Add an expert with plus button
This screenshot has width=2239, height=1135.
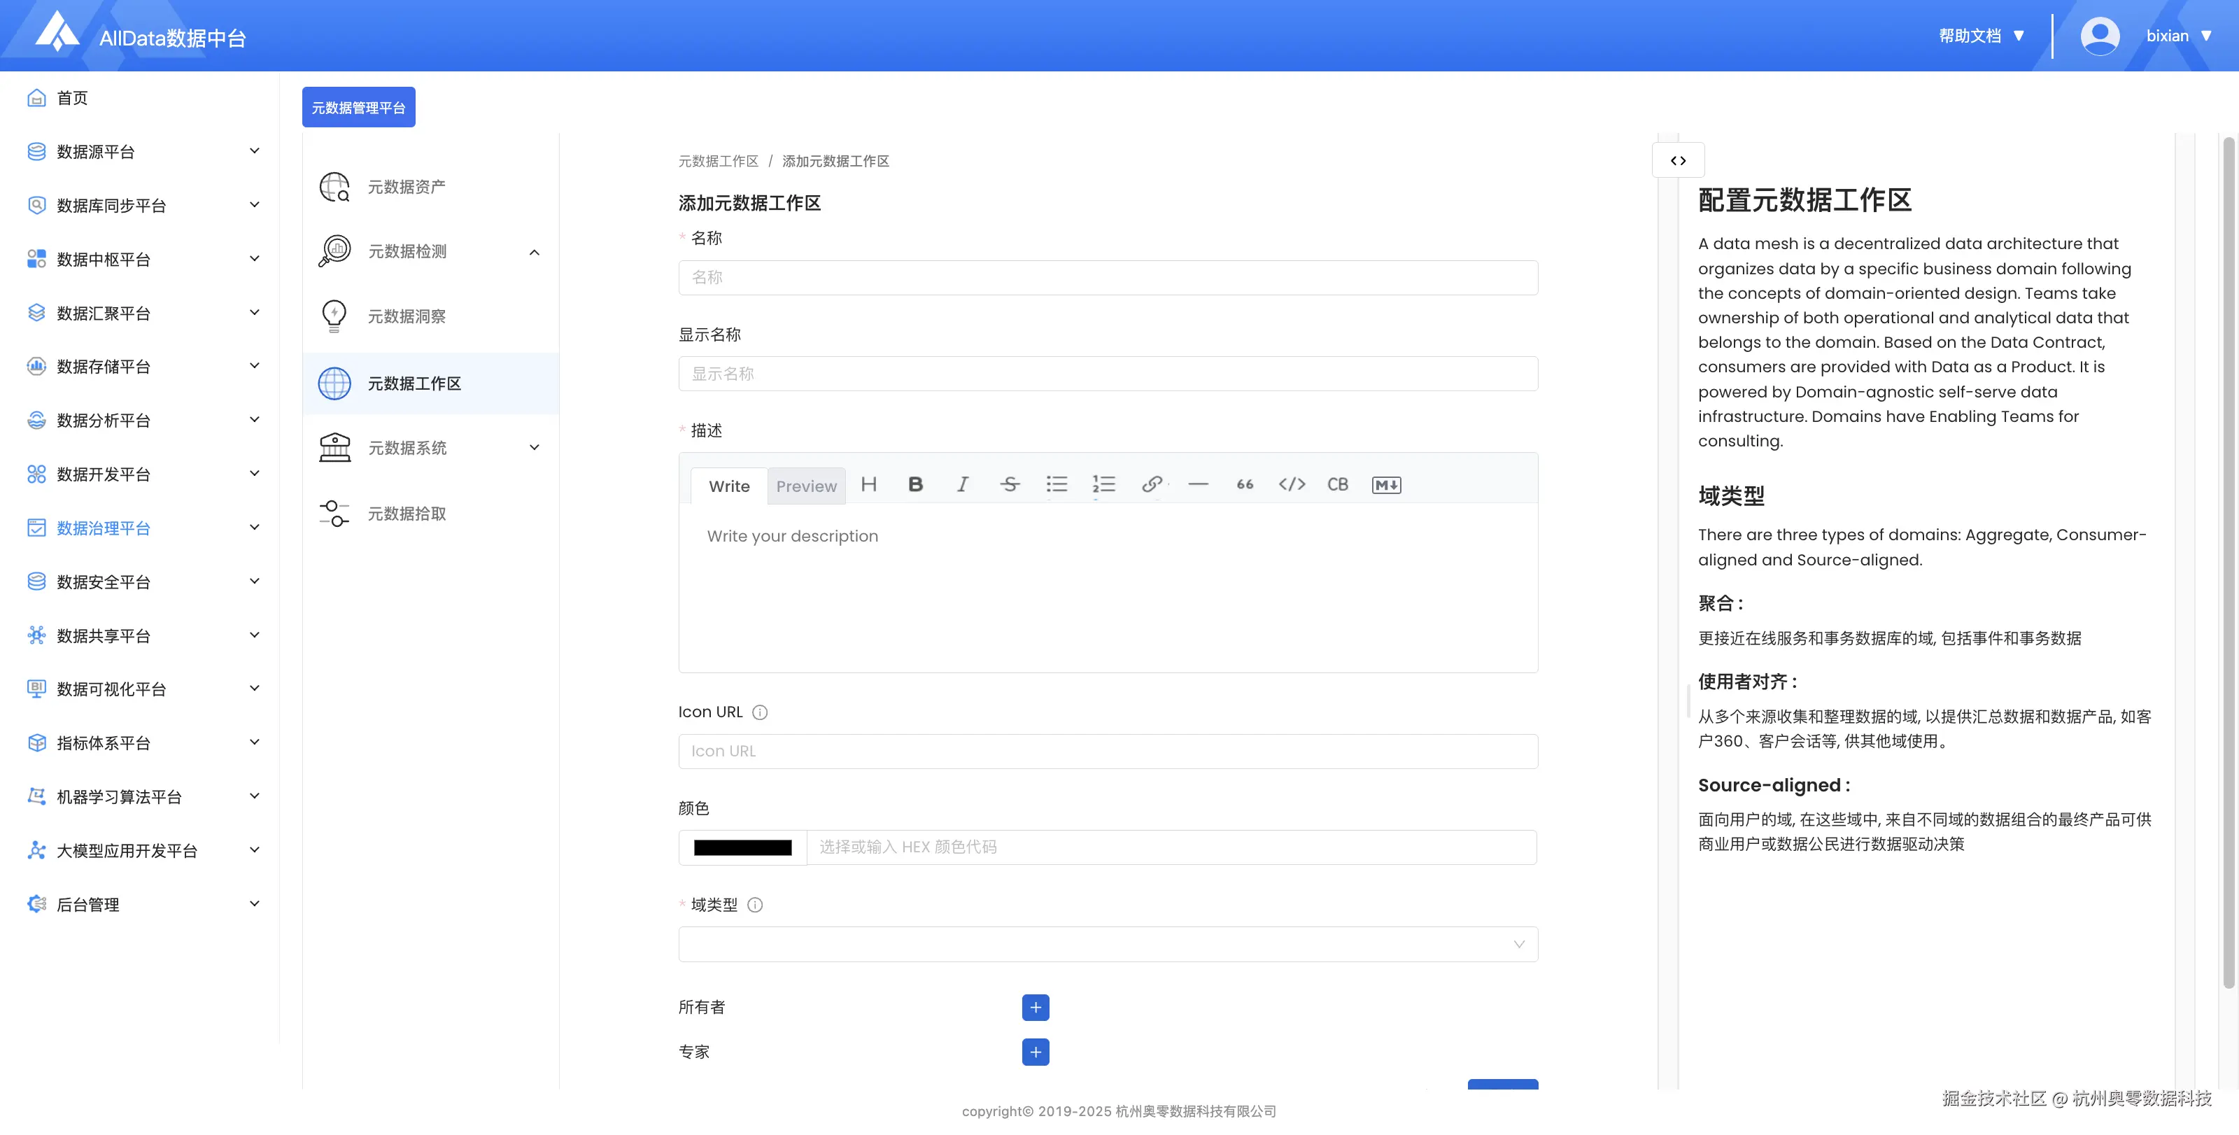1036,1052
